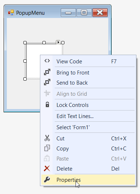This screenshot has width=140, height=194.
Task: Click the Align to Grid icon
Action: click(x=47, y=93)
